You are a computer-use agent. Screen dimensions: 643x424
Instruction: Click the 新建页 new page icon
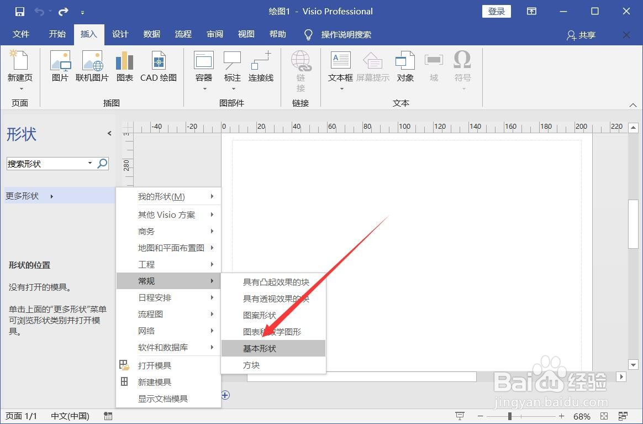pos(20,60)
